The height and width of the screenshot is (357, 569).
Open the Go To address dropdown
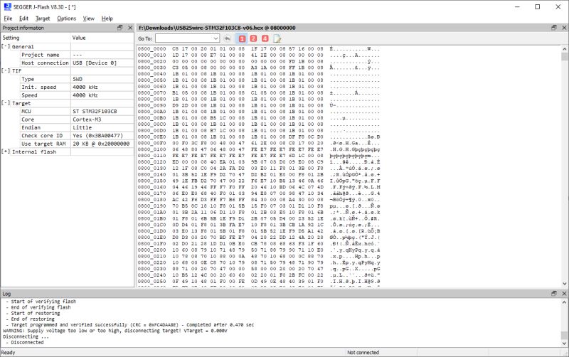tap(216, 38)
